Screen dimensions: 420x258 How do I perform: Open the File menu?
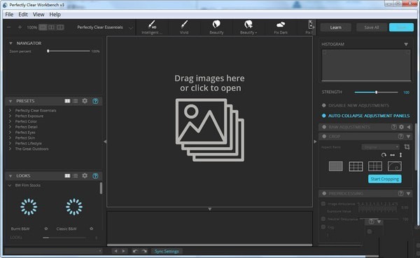click(x=9, y=15)
